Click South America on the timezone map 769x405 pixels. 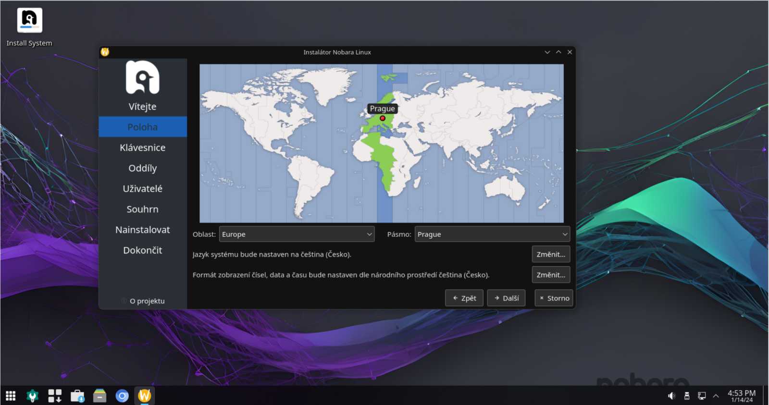(x=310, y=185)
